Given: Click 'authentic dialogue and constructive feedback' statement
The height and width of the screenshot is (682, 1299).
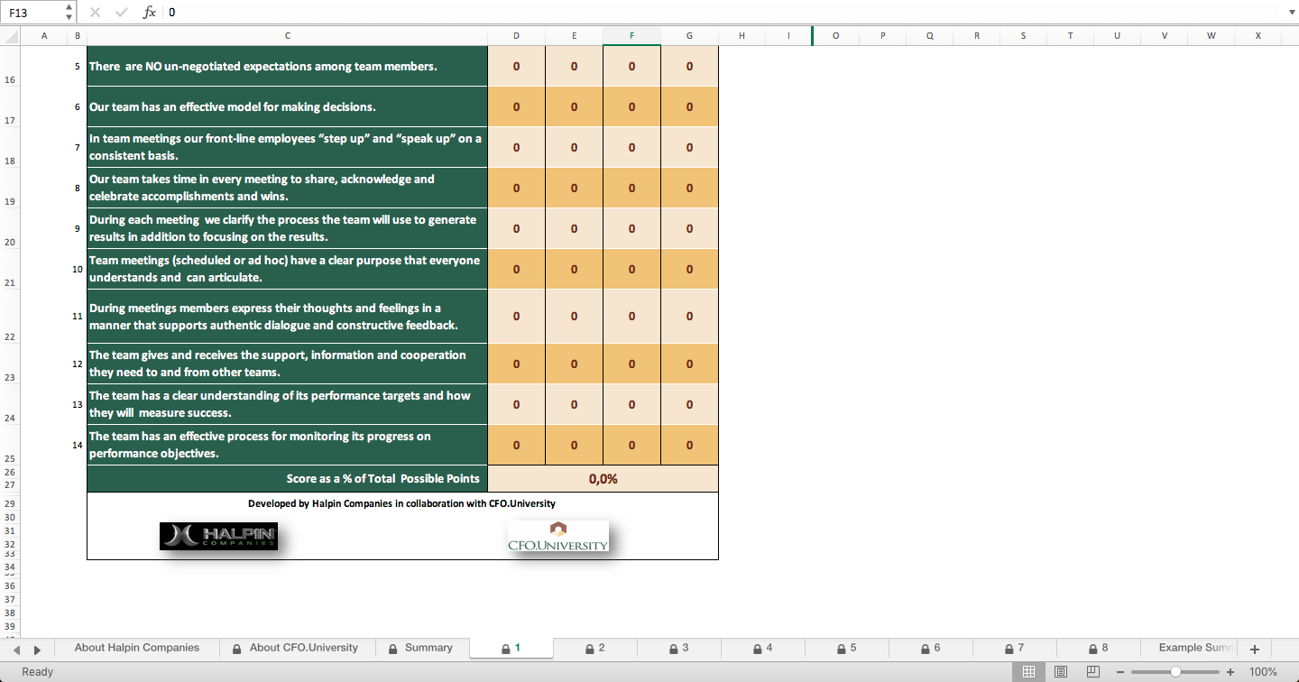Looking at the screenshot, I should 287,316.
